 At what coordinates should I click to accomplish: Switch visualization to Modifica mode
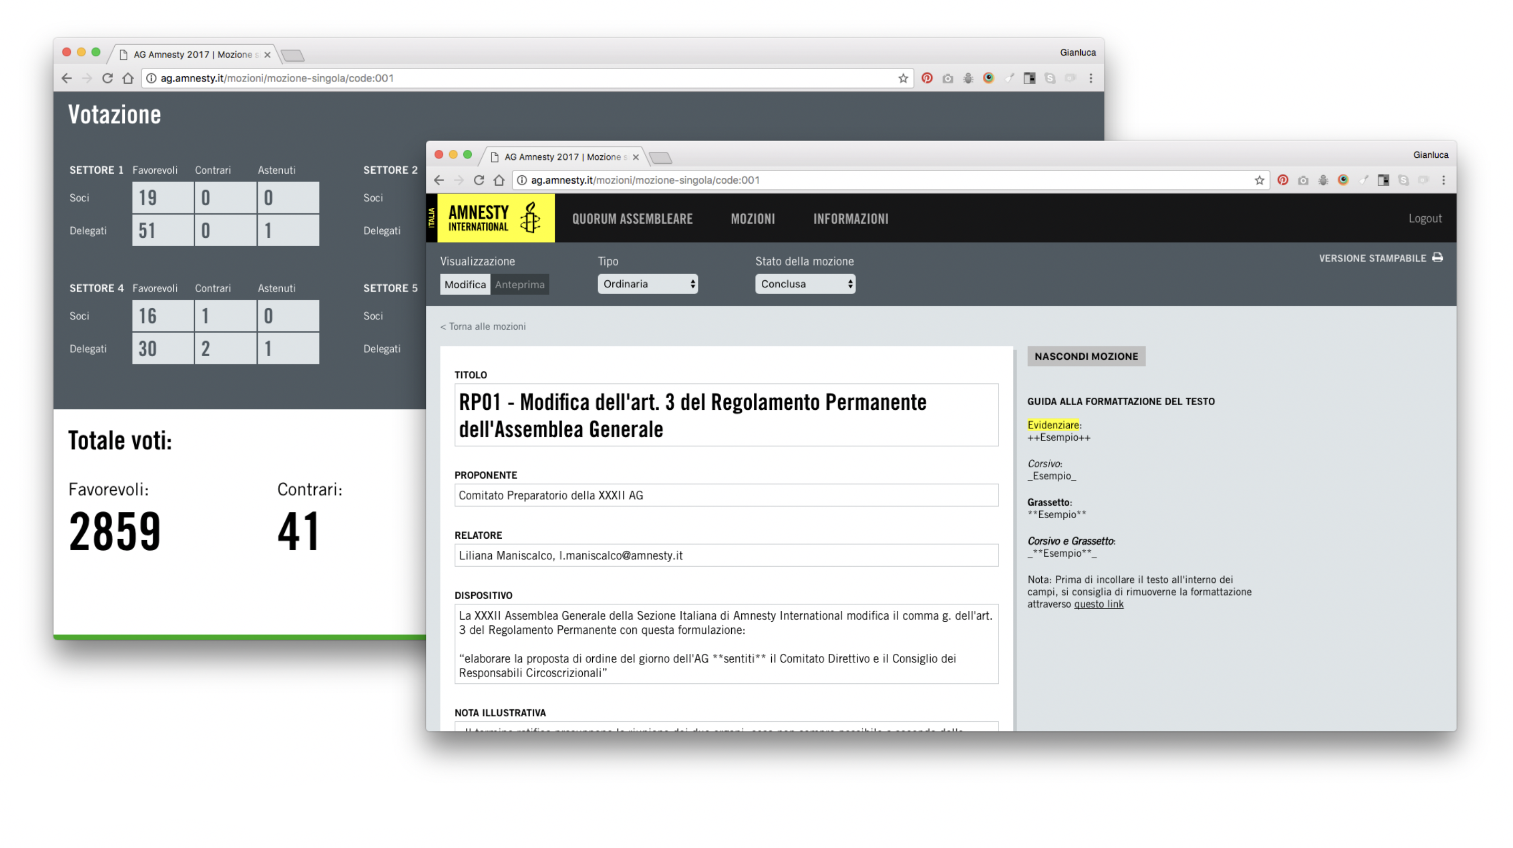point(465,285)
